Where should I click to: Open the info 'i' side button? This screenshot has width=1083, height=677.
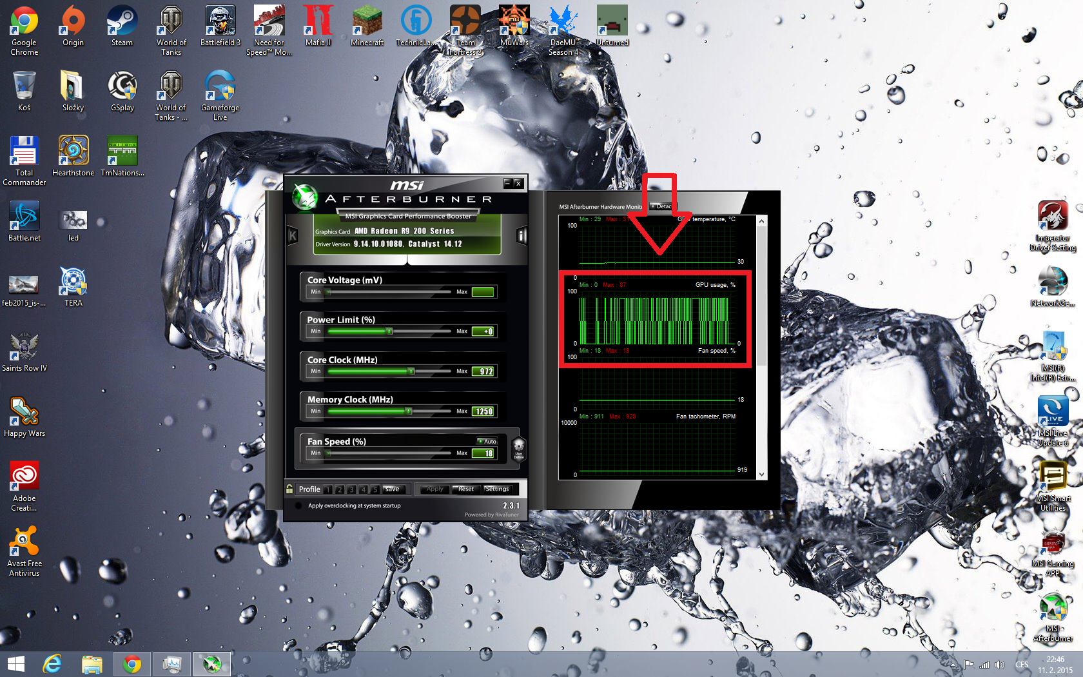click(x=522, y=236)
